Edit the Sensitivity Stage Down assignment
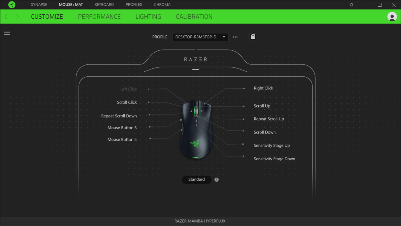 tap(274, 159)
